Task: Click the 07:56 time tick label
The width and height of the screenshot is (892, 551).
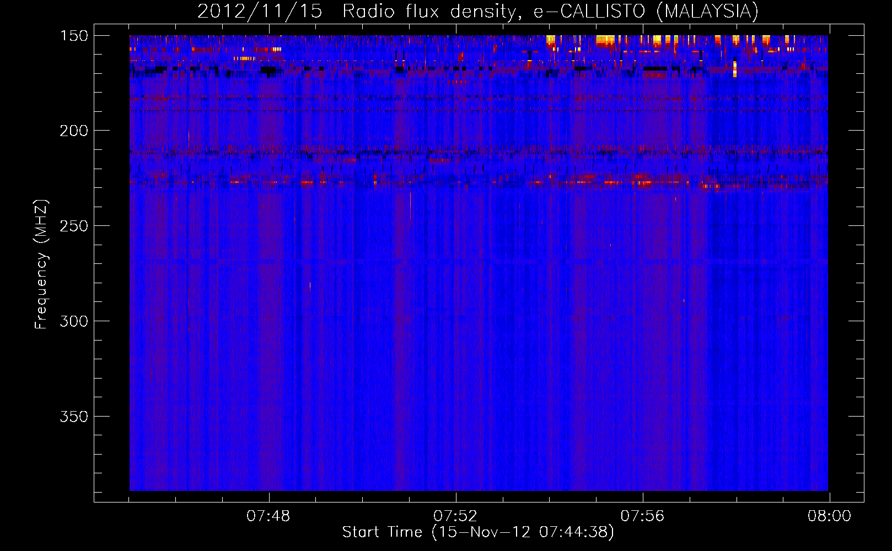Action: [x=643, y=516]
